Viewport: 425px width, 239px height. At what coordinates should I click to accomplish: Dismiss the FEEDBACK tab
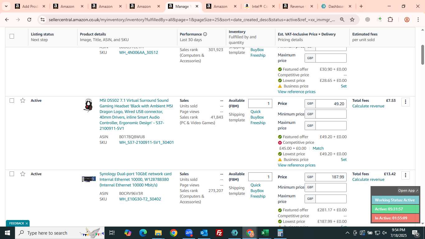pos(27,223)
